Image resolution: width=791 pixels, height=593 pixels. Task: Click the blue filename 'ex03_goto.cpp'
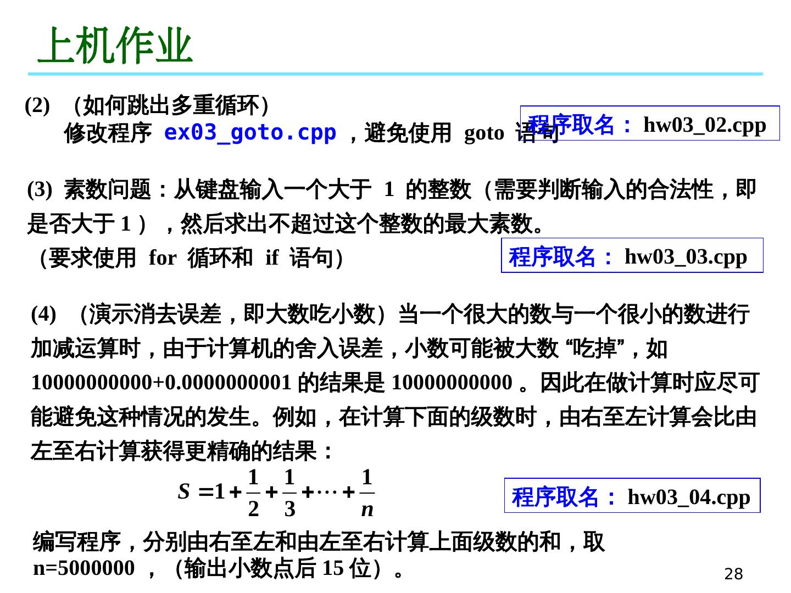pos(250,132)
